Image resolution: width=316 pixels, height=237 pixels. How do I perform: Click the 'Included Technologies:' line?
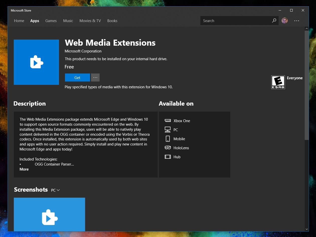(x=38, y=159)
